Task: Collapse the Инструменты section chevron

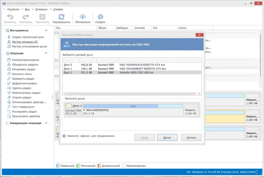Action: tap(46, 30)
